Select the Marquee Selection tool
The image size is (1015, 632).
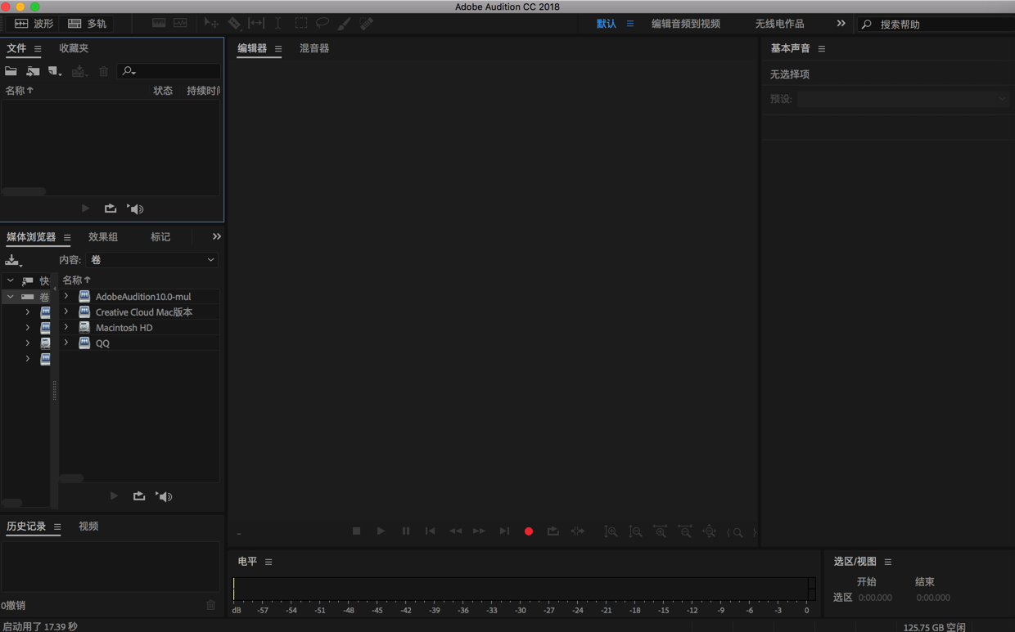point(300,24)
